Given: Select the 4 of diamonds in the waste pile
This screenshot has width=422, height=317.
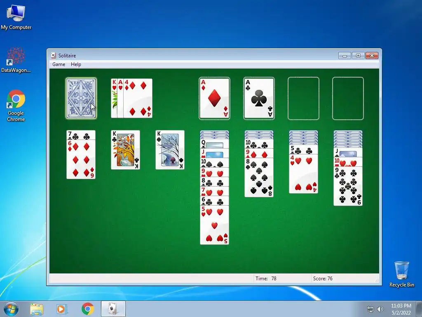Looking at the screenshot, I should click(x=138, y=98).
